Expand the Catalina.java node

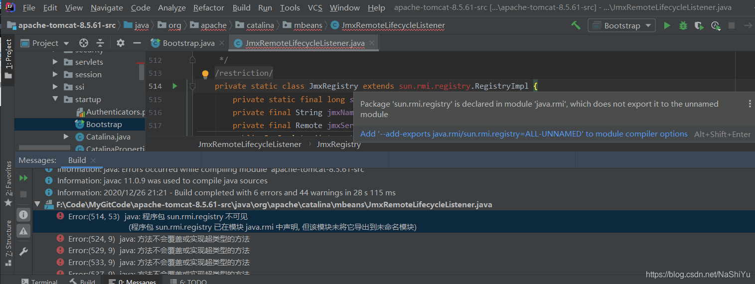[66, 137]
